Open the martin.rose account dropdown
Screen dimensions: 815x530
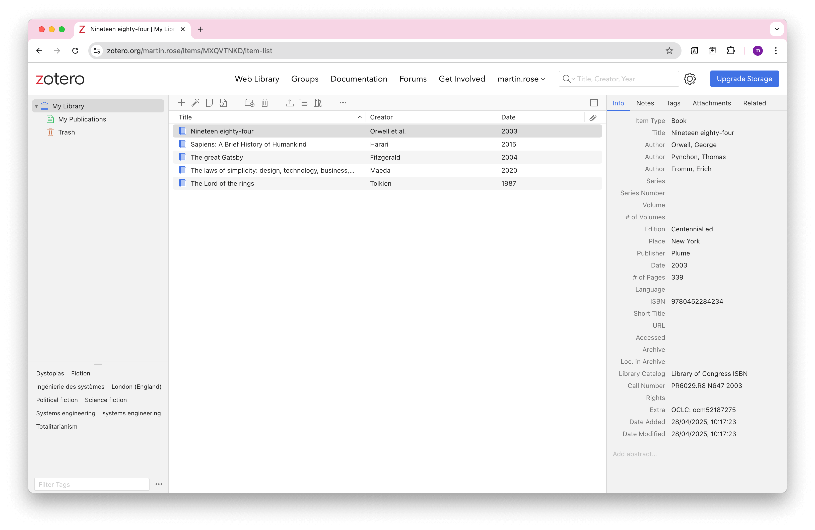[521, 79]
